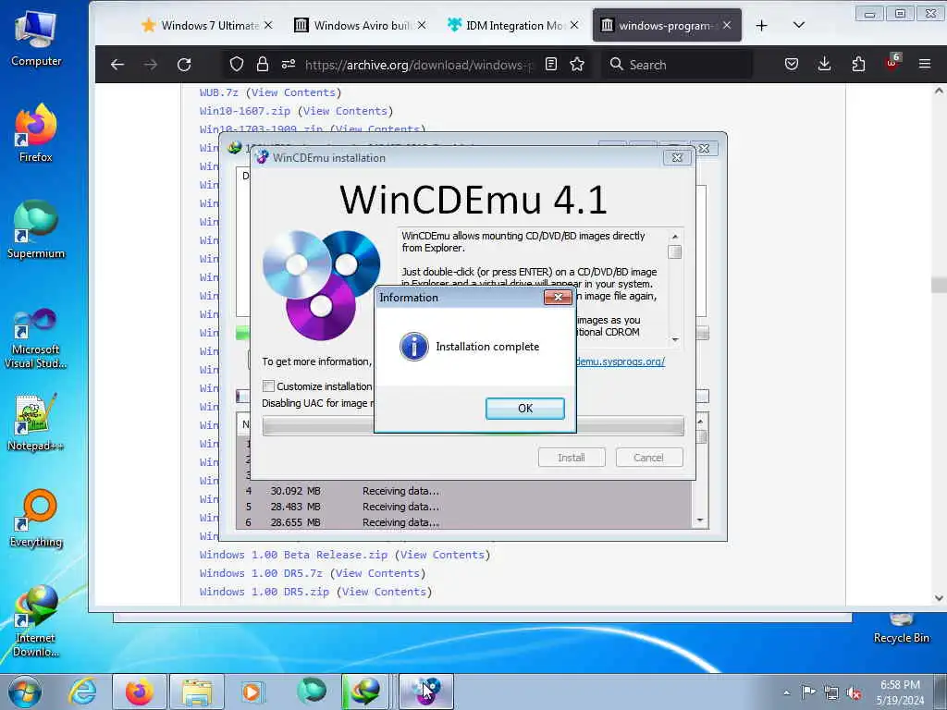Click IDM connection list scrollbar down arrow
Image resolution: width=947 pixels, height=710 pixels.
(x=701, y=520)
